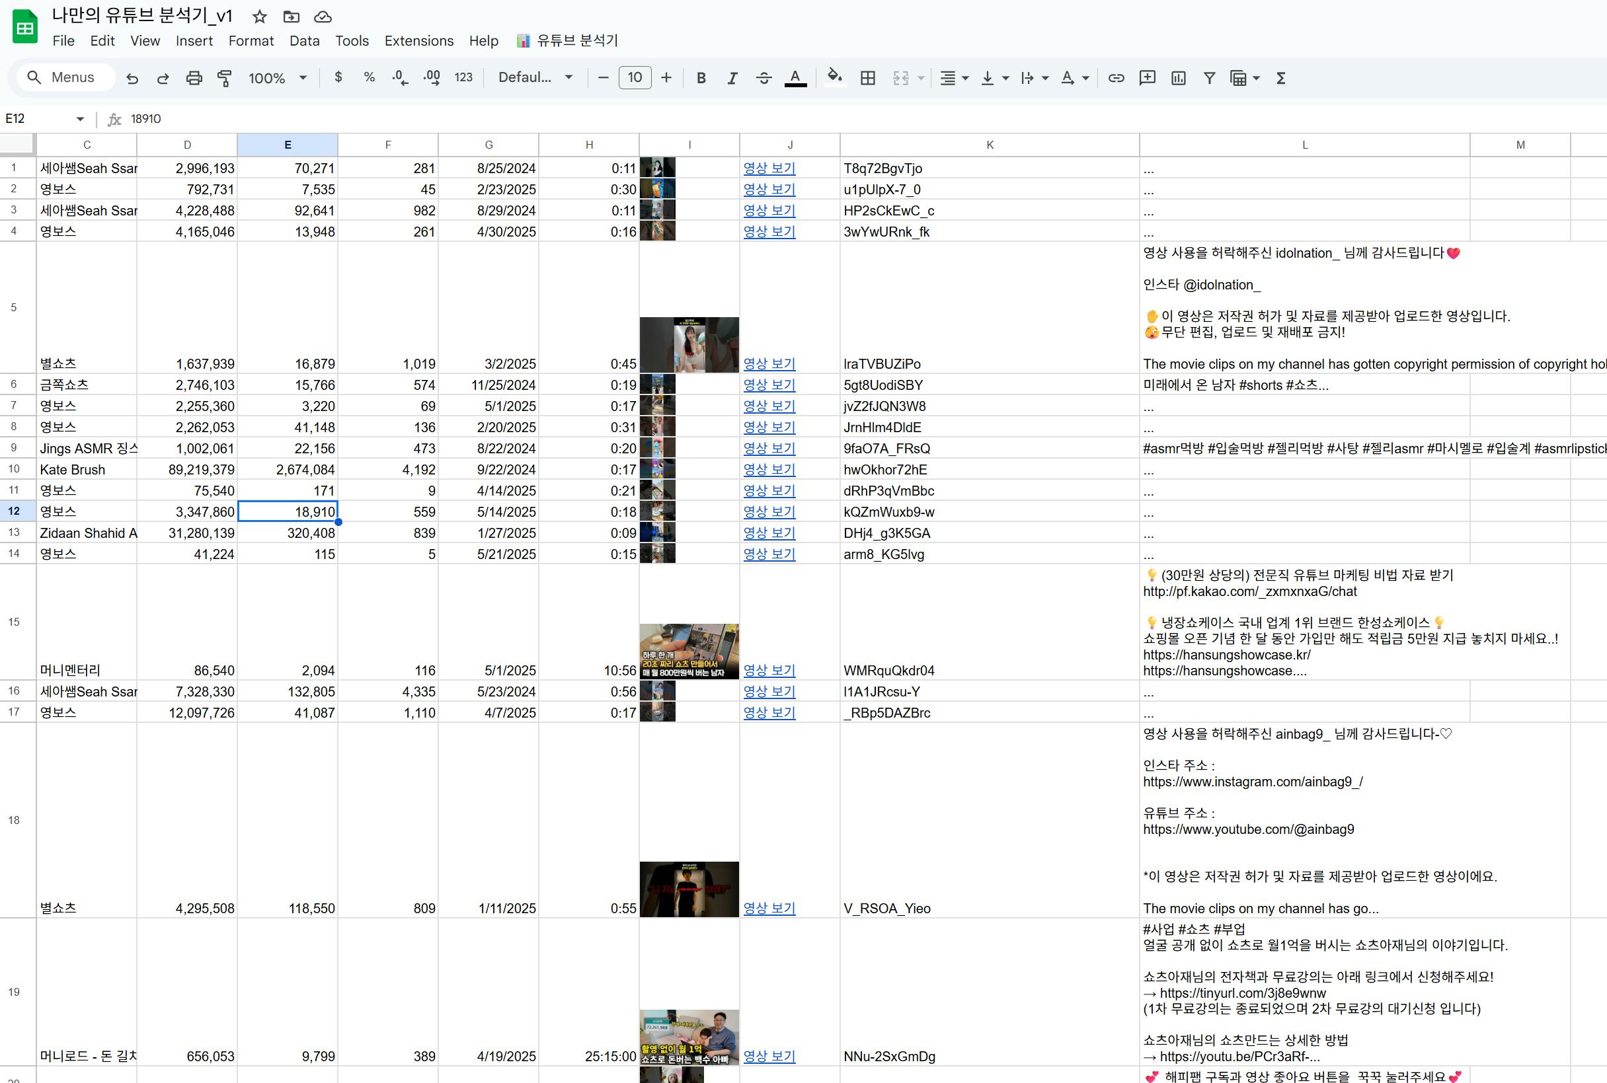
Task: Open the Borders tool
Action: tap(868, 78)
